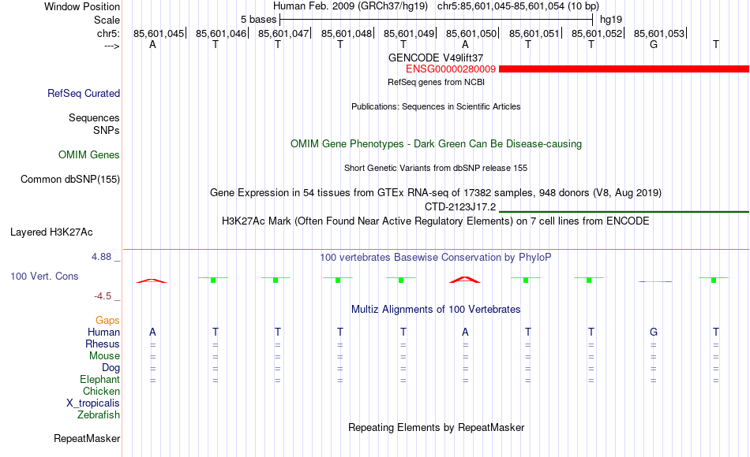Viewport: 750px width, 457px height.
Task: Click 100 vertebrates Basewise Conservation by PhyloP title
Action: [436, 258]
